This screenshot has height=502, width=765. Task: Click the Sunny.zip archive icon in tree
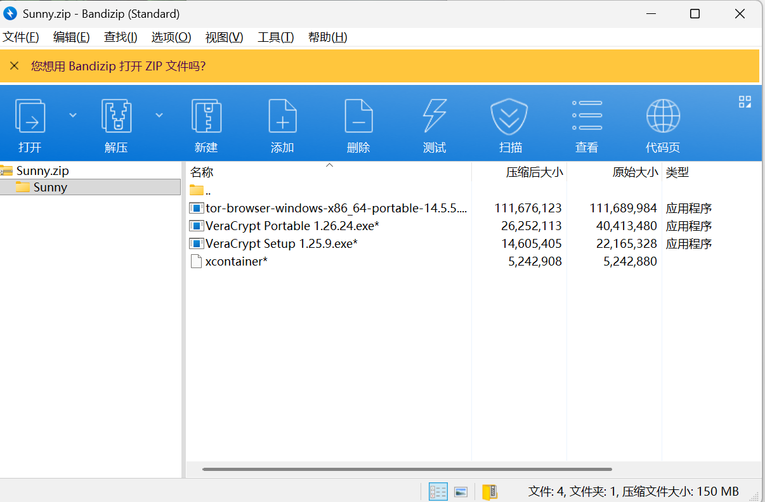7,171
